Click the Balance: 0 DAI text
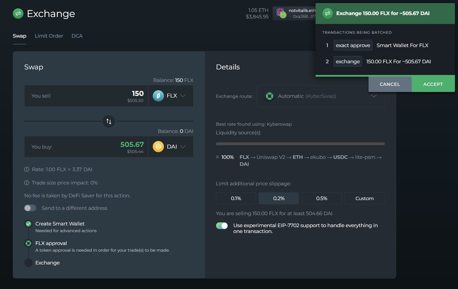The image size is (458, 289). [x=176, y=131]
